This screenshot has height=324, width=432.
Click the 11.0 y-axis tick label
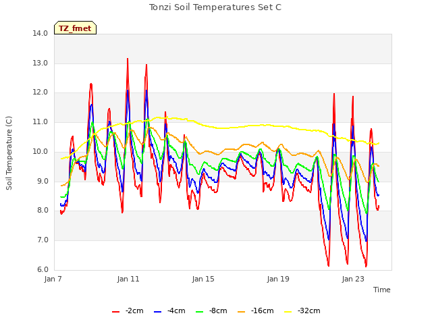(x=40, y=122)
